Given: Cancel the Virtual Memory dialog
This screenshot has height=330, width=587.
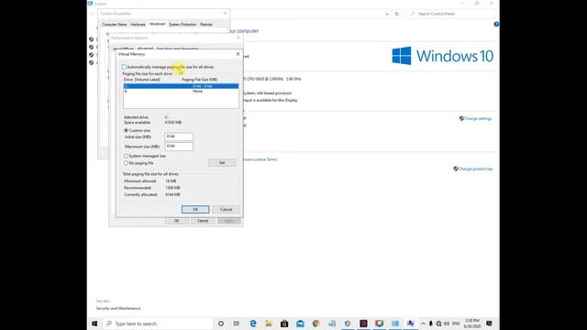Looking at the screenshot, I should (x=227, y=210).
